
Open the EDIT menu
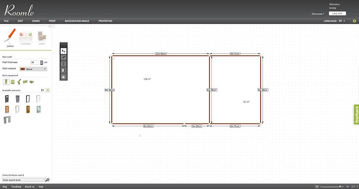pyautogui.click(x=20, y=21)
